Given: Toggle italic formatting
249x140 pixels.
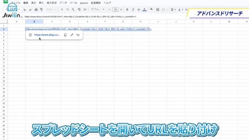Looking at the screenshot, I should click(x=133, y=10).
